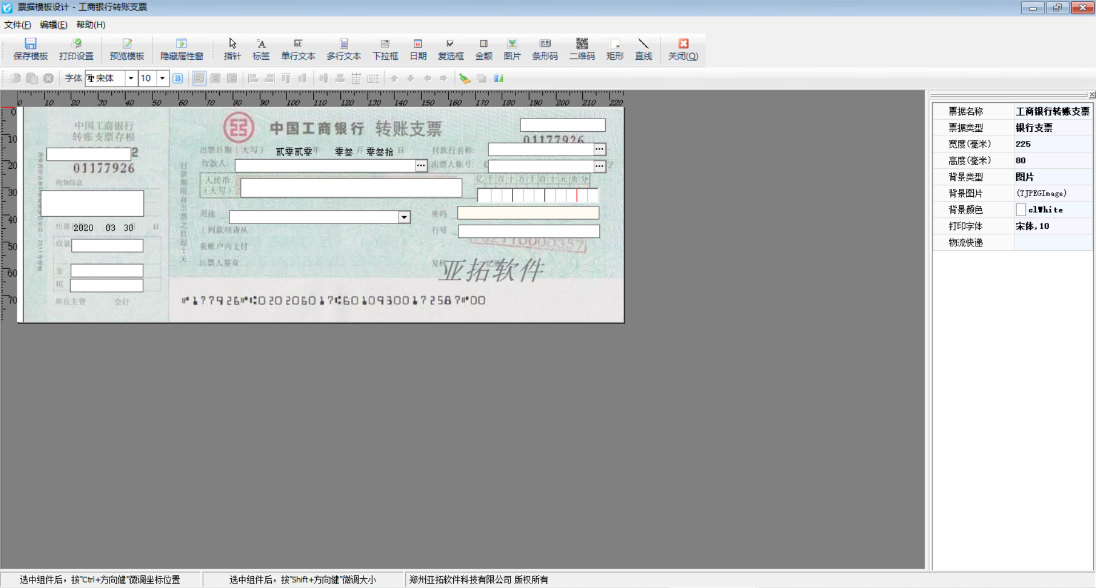Select the 图片 image tool

[x=512, y=49]
